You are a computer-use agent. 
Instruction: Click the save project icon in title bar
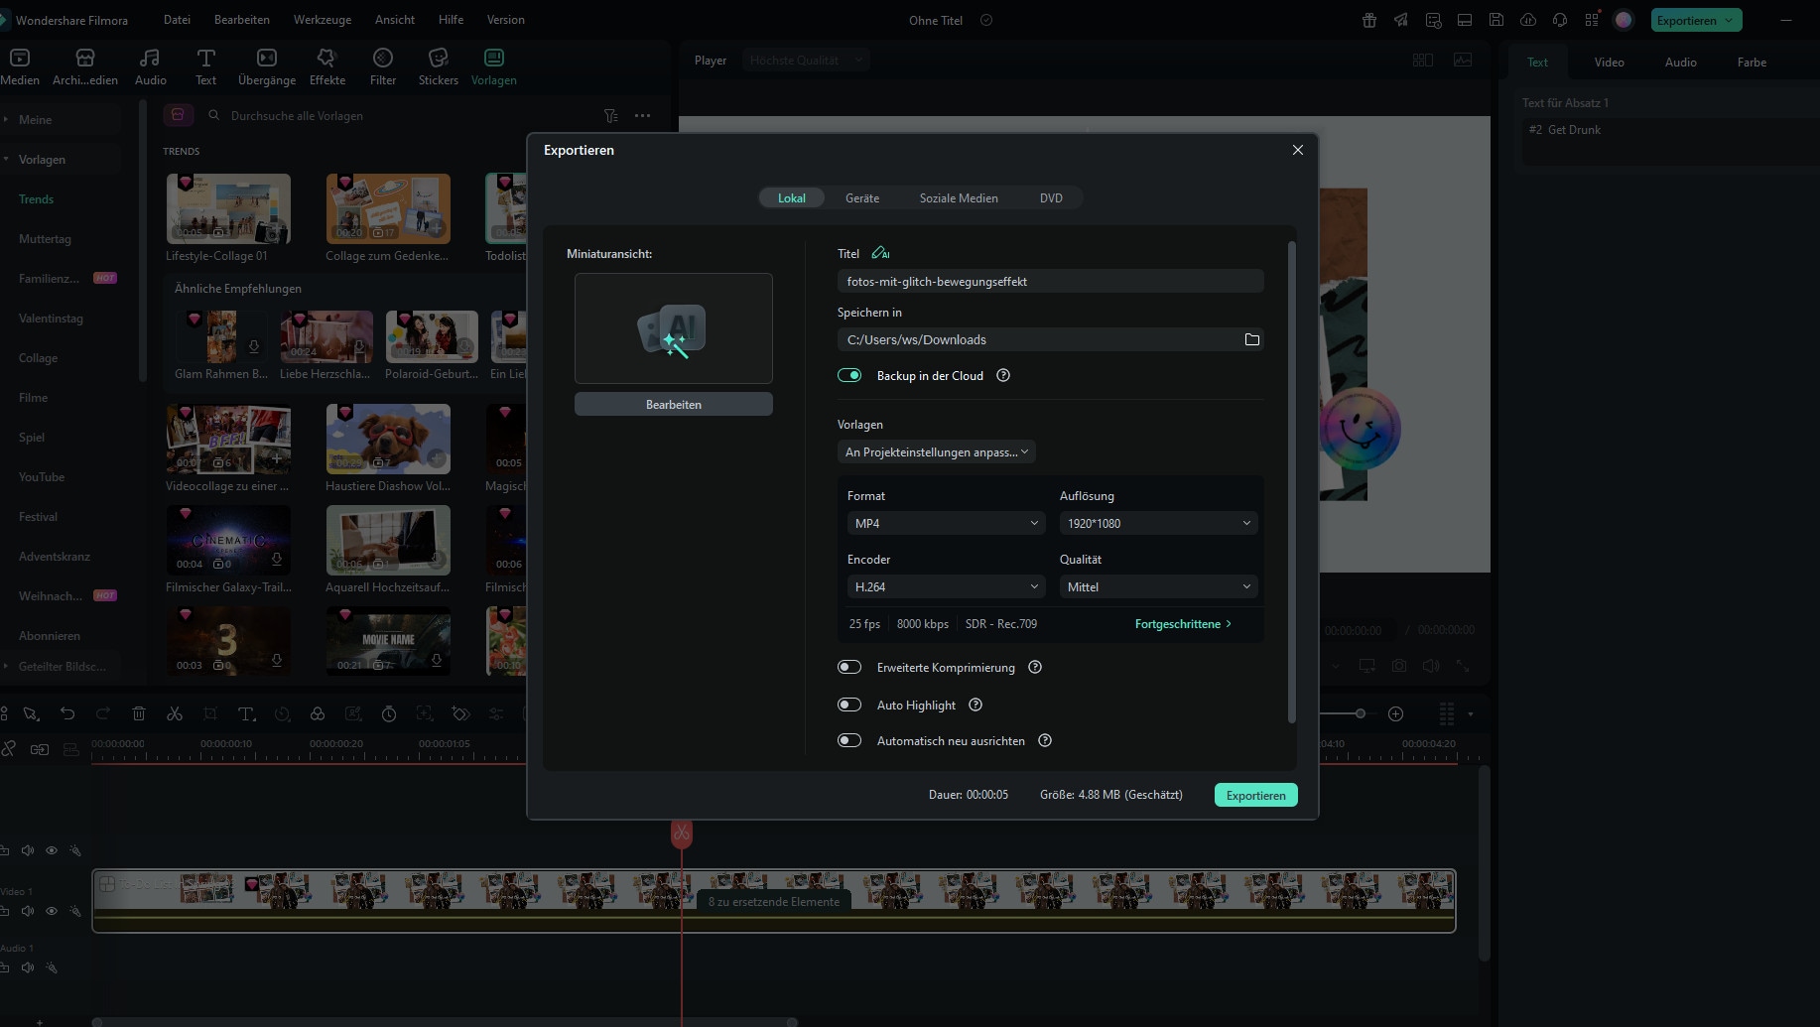click(x=1496, y=20)
